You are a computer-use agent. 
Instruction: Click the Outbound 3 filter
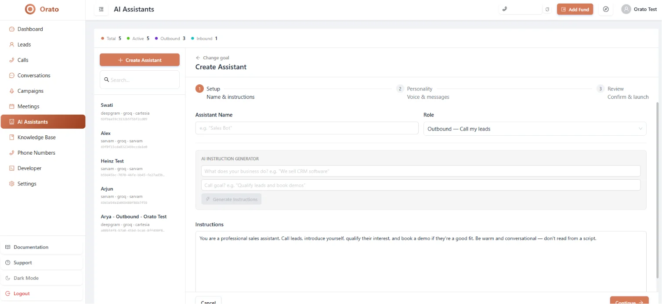[x=170, y=38]
